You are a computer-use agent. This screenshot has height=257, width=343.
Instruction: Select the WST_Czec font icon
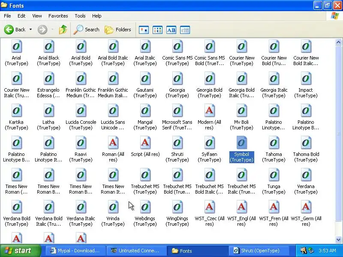tap(210, 207)
